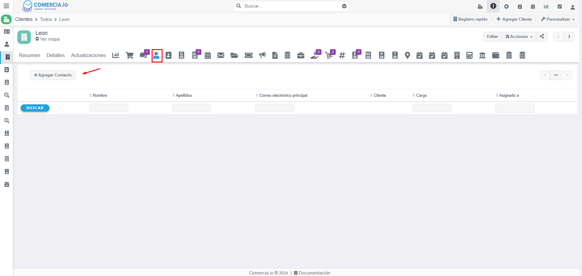The width and height of the screenshot is (582, 276).
Task: Open the contact list ellipsis pager menu
Action: pyautogui.click(x=556, y=75)
